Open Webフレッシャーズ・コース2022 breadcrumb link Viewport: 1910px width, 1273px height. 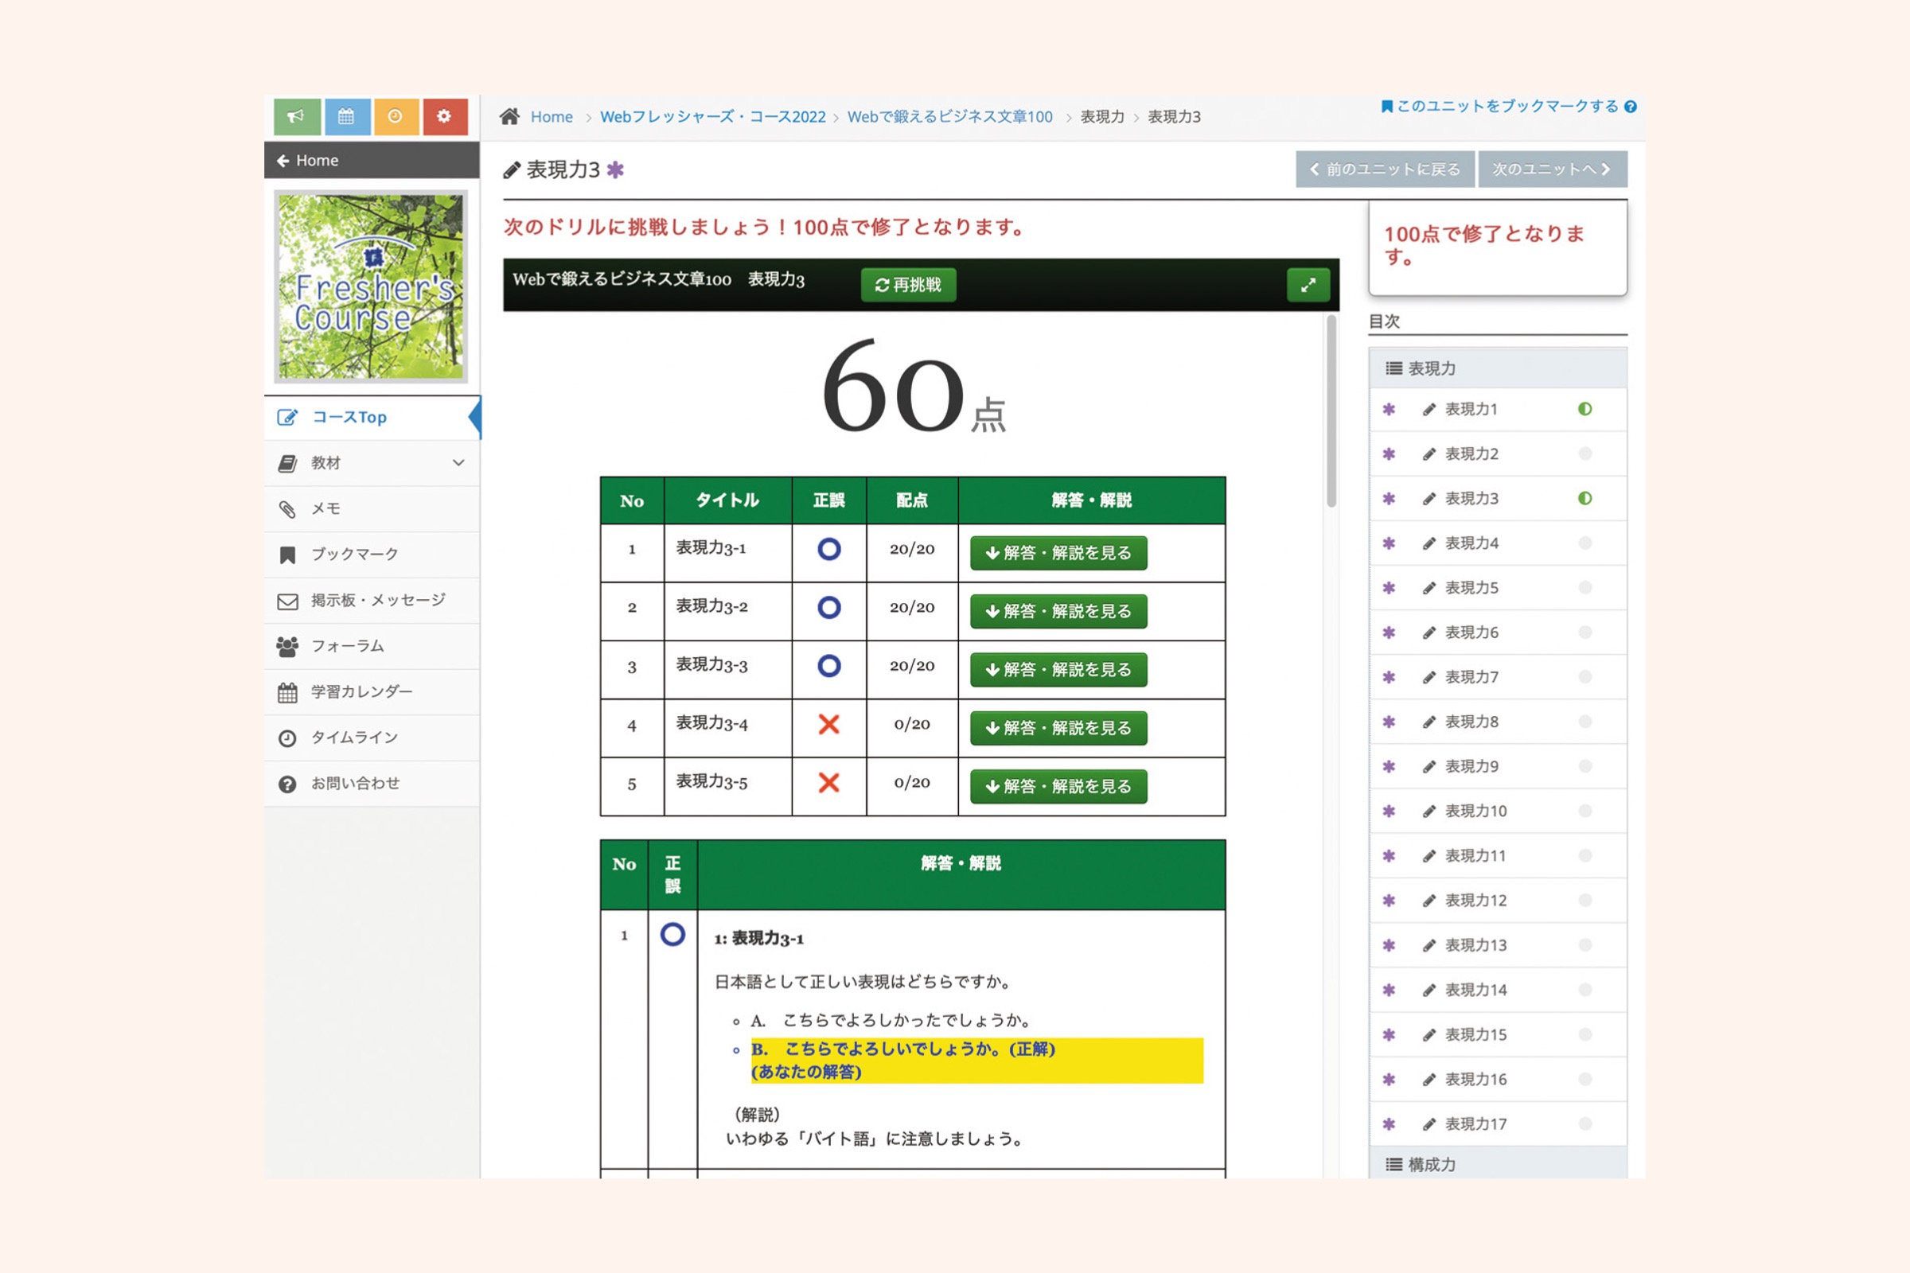tap(712, 117)
